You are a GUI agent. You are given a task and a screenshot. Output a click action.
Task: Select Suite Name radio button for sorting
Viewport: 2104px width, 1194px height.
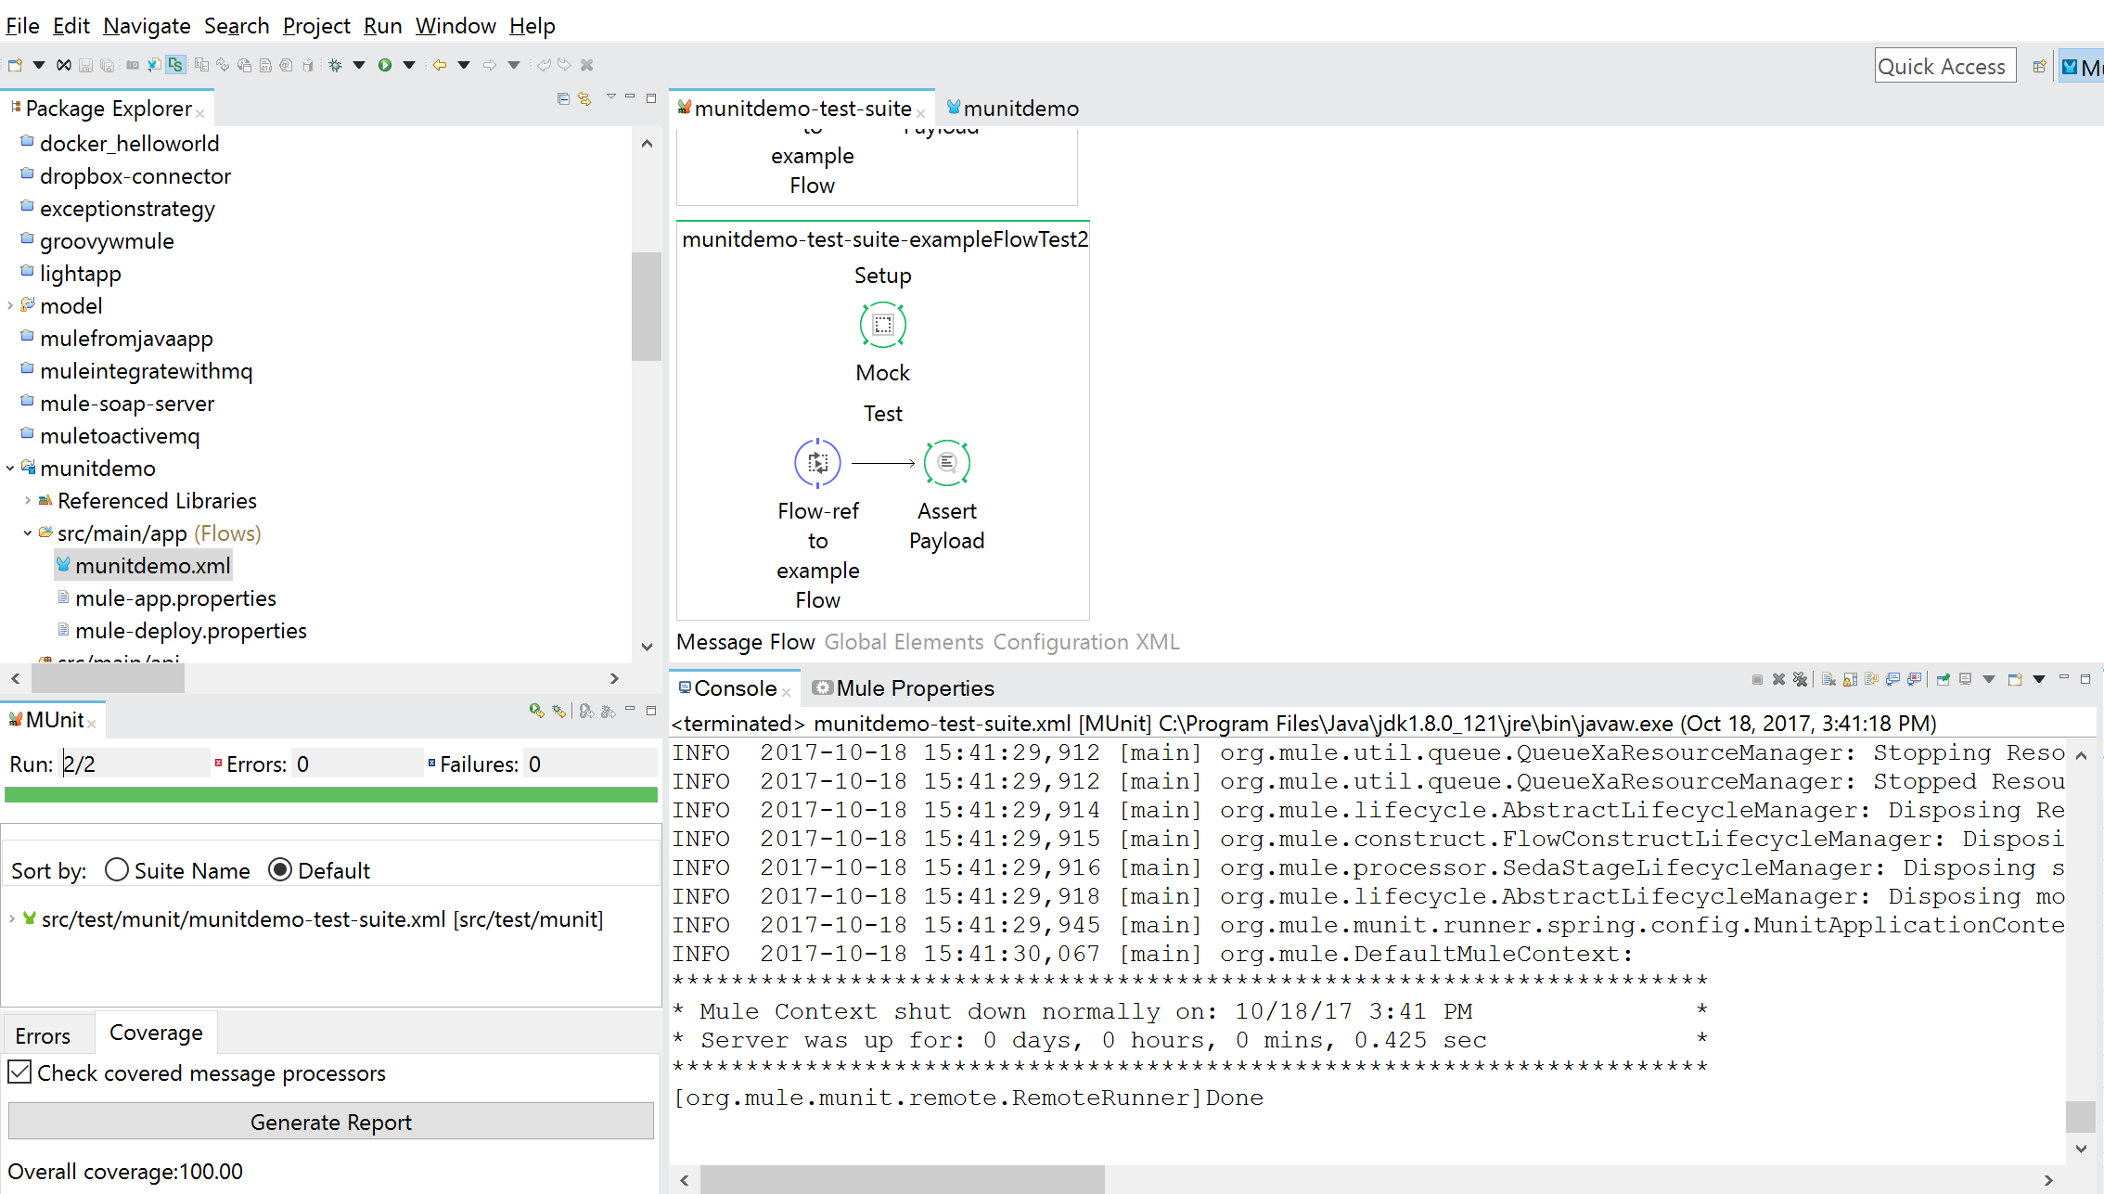(x=116, y=868)
